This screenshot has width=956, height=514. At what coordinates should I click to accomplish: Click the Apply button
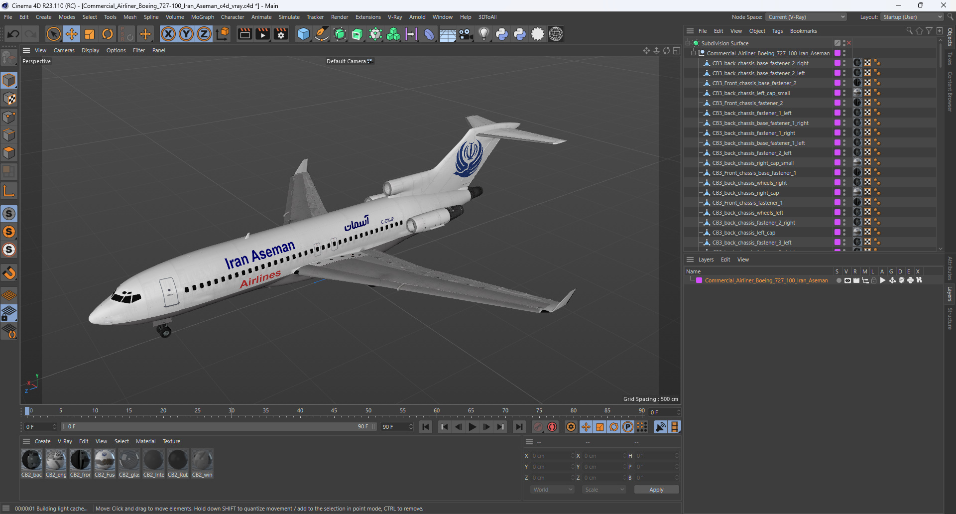point(656,490)
